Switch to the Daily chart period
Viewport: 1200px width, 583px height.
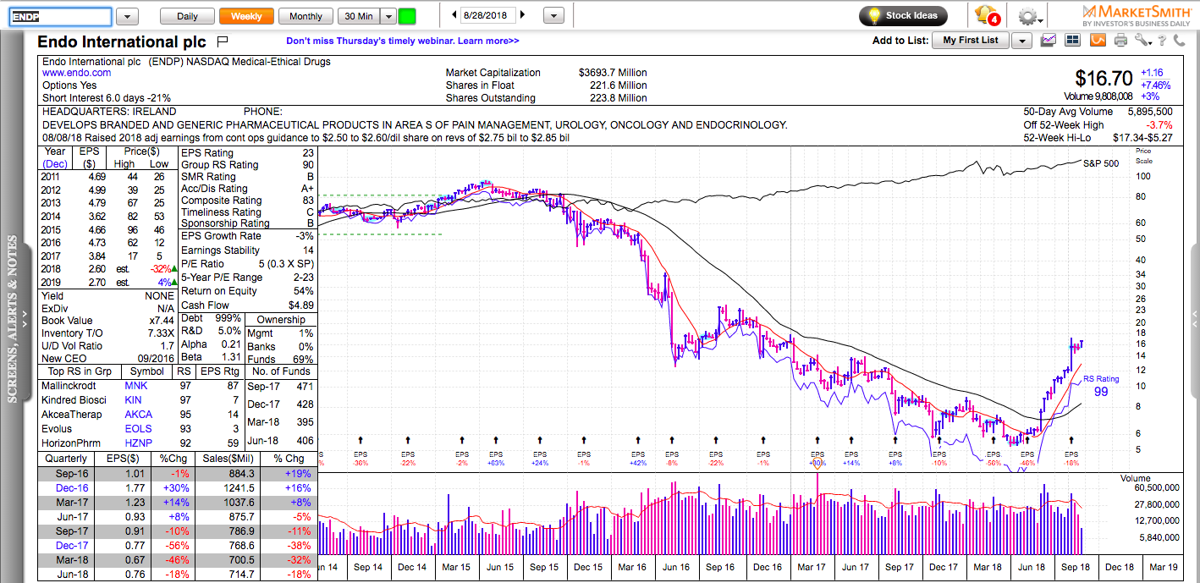[187, 16]
